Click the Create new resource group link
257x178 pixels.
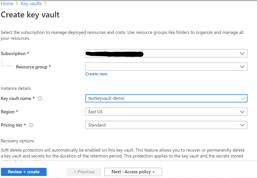point(96,74)
